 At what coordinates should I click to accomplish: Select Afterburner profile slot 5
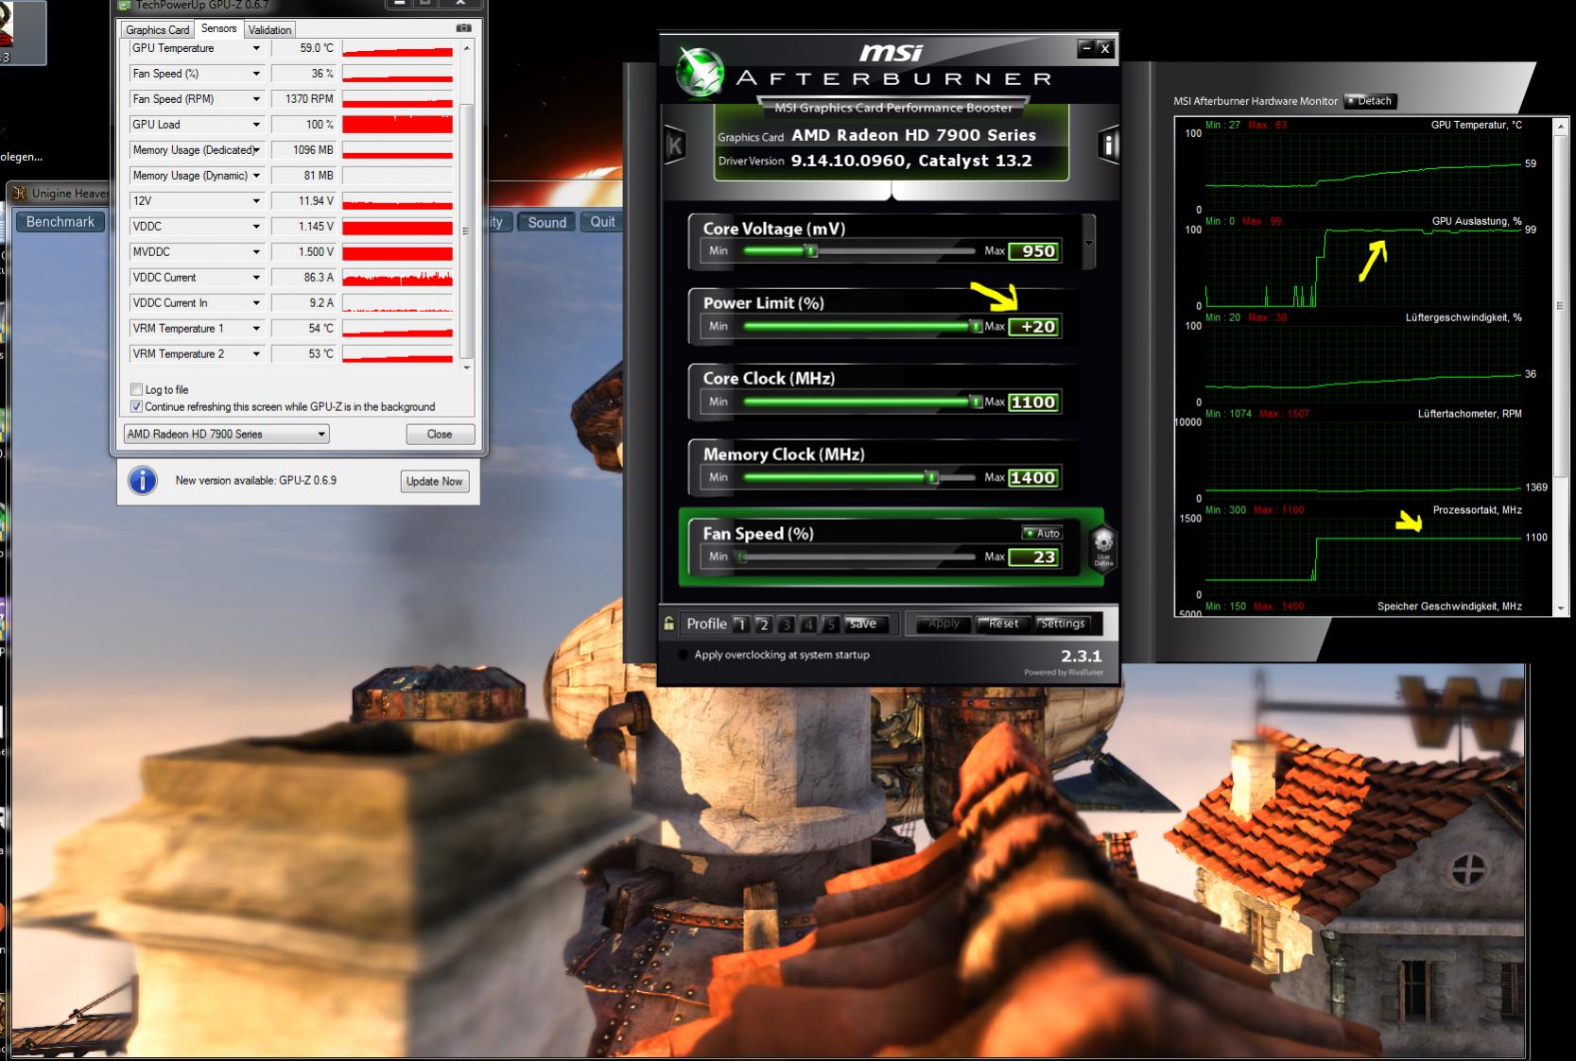(x=830, y=625)
